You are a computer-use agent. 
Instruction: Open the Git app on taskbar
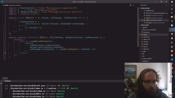(x=172, y=47)
